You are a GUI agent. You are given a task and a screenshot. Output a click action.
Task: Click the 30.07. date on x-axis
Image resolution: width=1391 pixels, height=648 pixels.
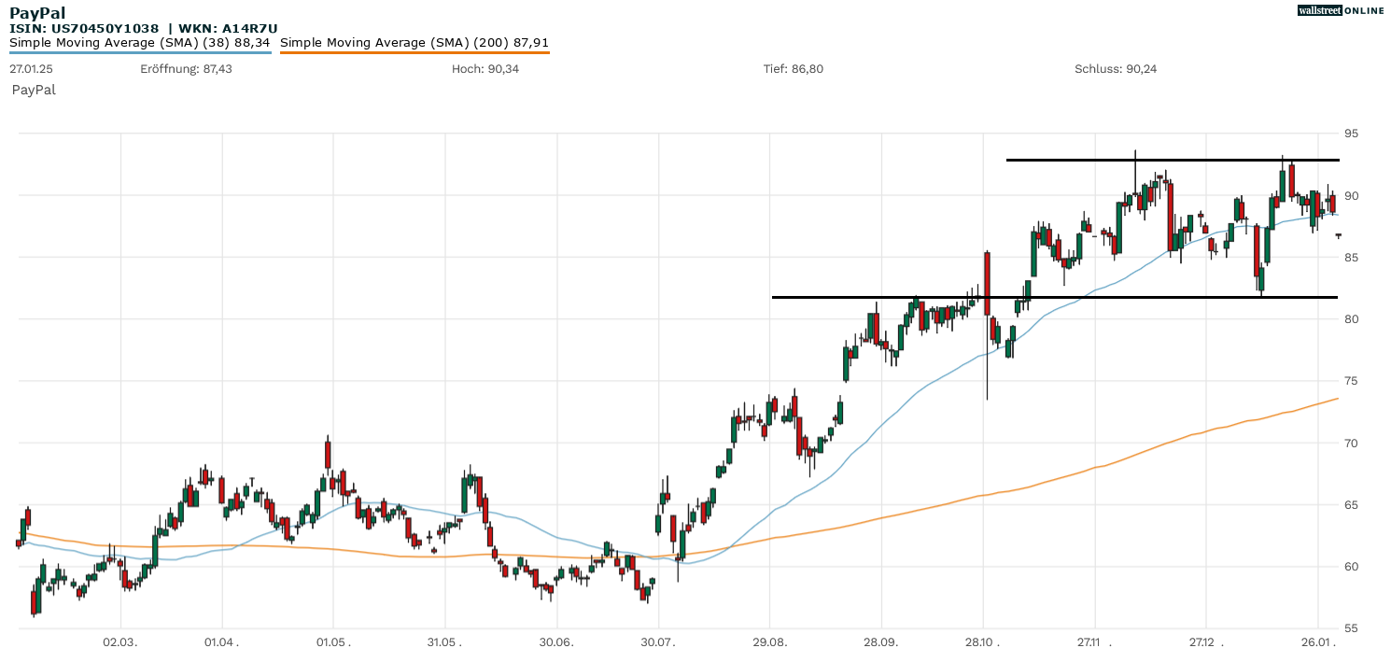658,642
